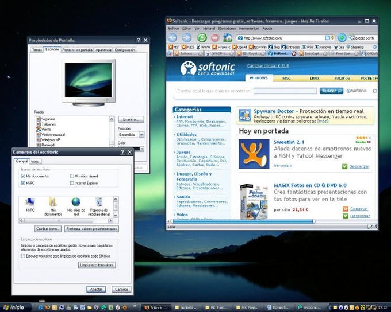
Task: Click Aceptar in Elementos del escritorio
Action: pos(96,290)
